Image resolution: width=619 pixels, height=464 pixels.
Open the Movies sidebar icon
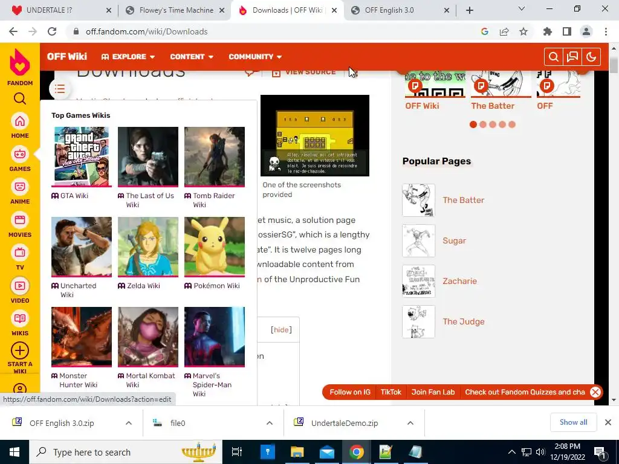point(20,220)
